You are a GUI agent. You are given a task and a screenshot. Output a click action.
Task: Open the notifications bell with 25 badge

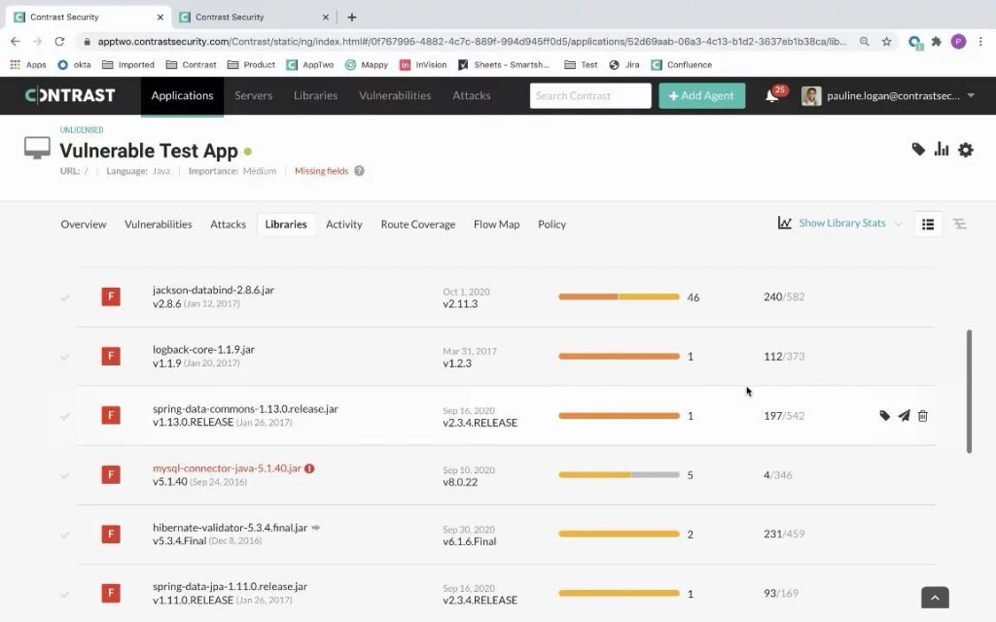[x=771, y=96]
